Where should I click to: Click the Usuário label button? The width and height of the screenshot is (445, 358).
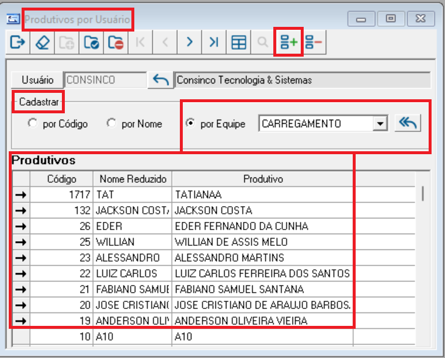(x=37, y=80)
